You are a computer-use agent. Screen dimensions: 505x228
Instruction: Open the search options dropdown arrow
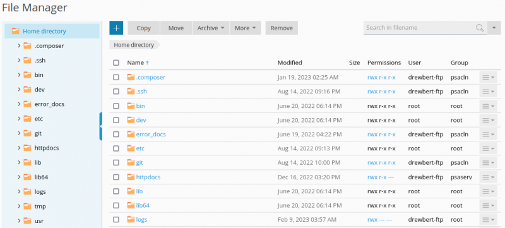coord(494,28)
